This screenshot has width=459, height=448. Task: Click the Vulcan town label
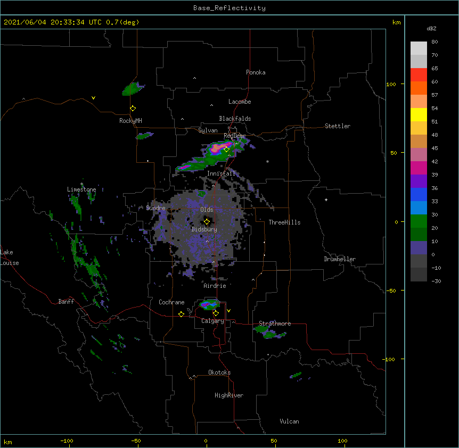289,421
